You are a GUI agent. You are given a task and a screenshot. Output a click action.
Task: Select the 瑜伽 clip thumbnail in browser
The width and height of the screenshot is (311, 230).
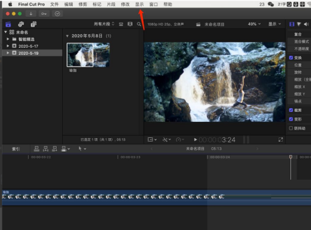88,55
